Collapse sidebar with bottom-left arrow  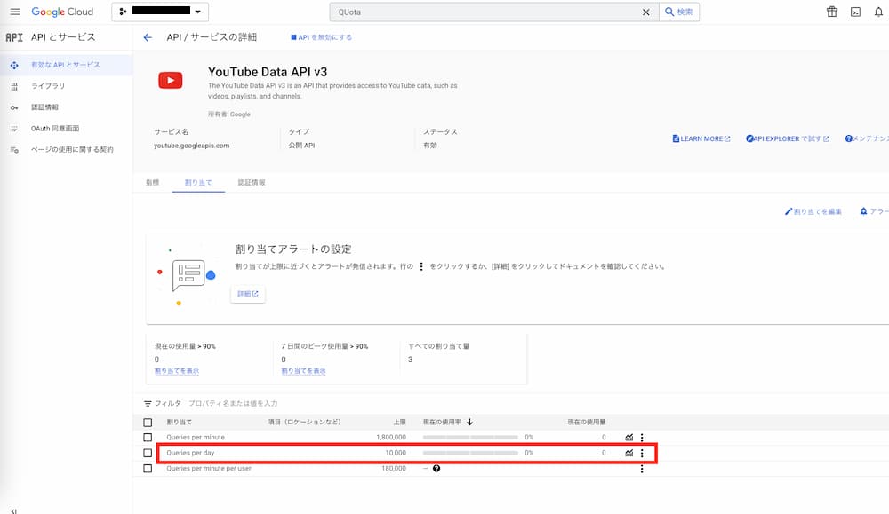coord(14,510)
